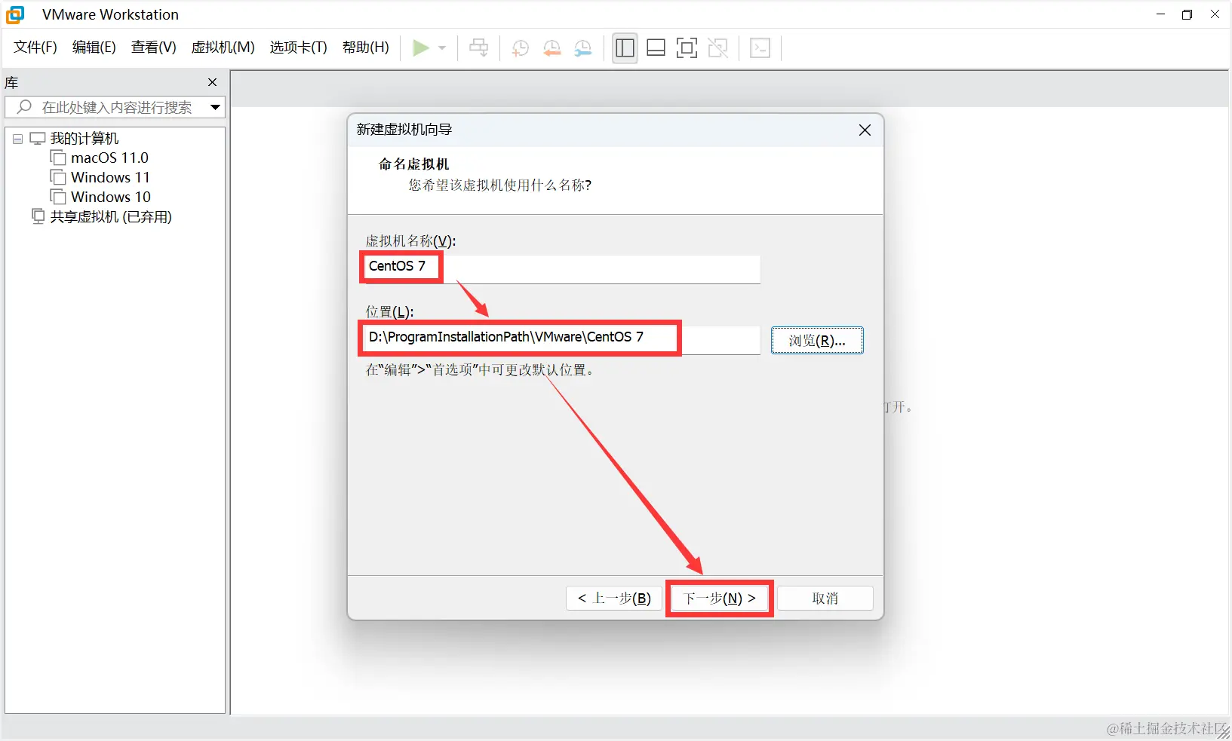Close the VMware Workstation window

pyautogui.click(x=1215, y=14)
